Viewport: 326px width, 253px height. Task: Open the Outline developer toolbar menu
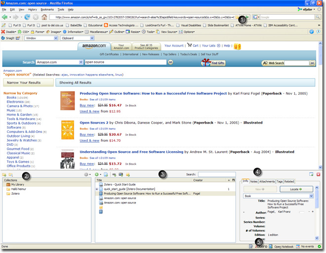pyautogui.click(x=117, y=32)
